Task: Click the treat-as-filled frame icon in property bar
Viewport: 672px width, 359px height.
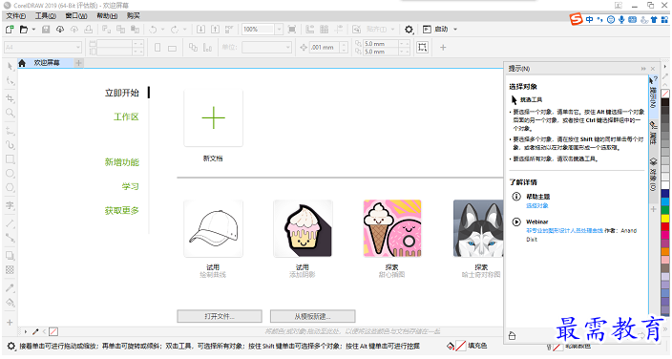Action: tap(422, 47)
